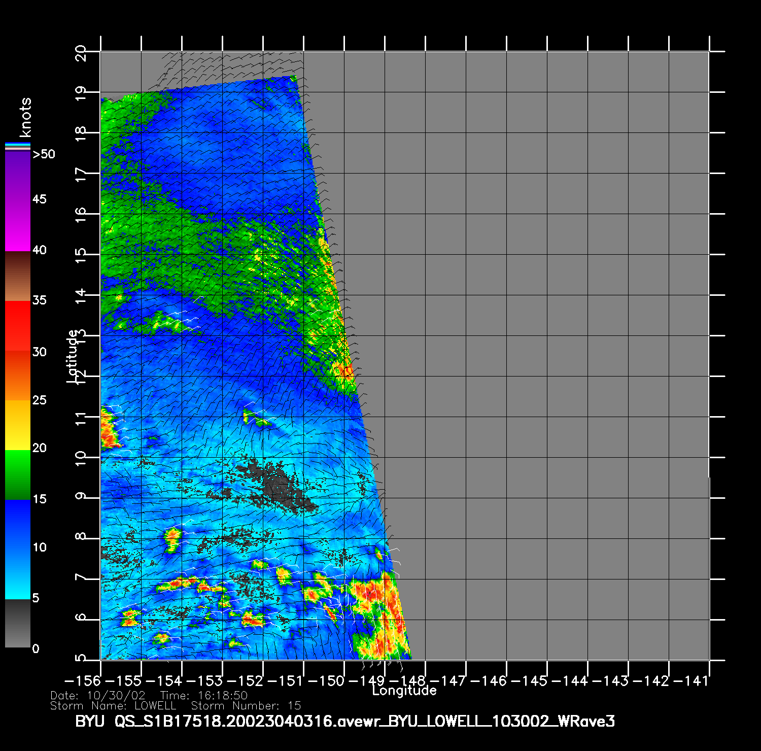This screenshot has height=751, width=761.
Task: Click the green band of the wind scale
Action: click(17, 474)
